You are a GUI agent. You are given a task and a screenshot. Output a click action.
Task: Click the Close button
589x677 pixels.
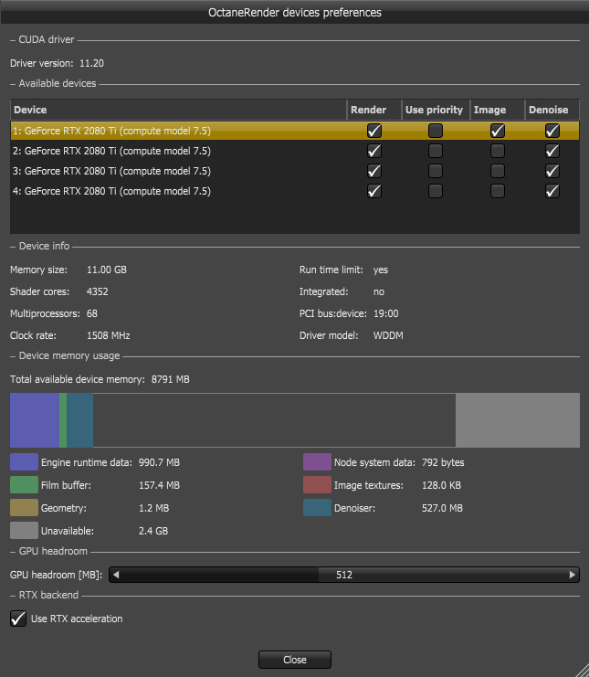tap(295, 660)
